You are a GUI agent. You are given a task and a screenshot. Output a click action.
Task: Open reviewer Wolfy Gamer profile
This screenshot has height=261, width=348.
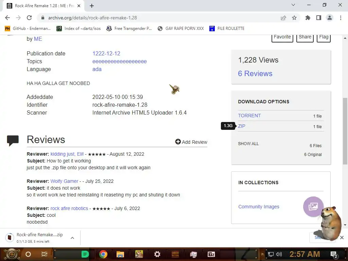pyautogui.click(x=64, y=181)
